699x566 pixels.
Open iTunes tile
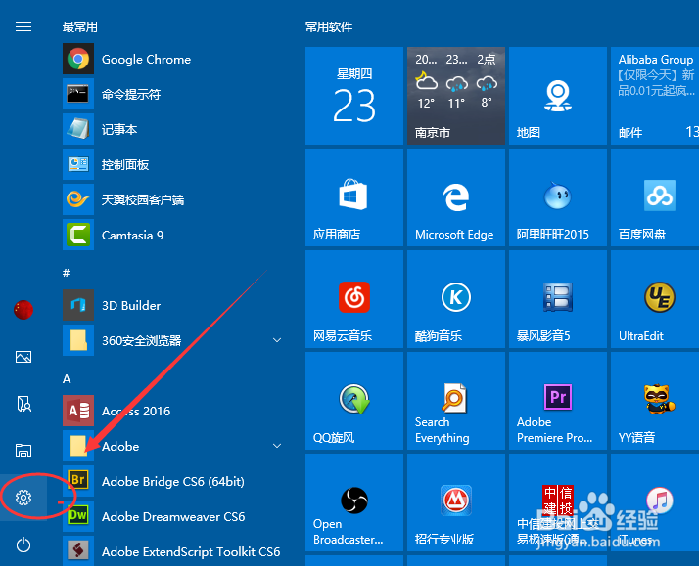click(x=655, y=502)
